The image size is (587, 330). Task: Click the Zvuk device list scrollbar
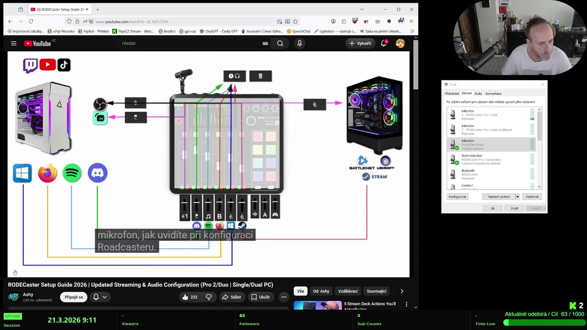click(x=539, y=148)
